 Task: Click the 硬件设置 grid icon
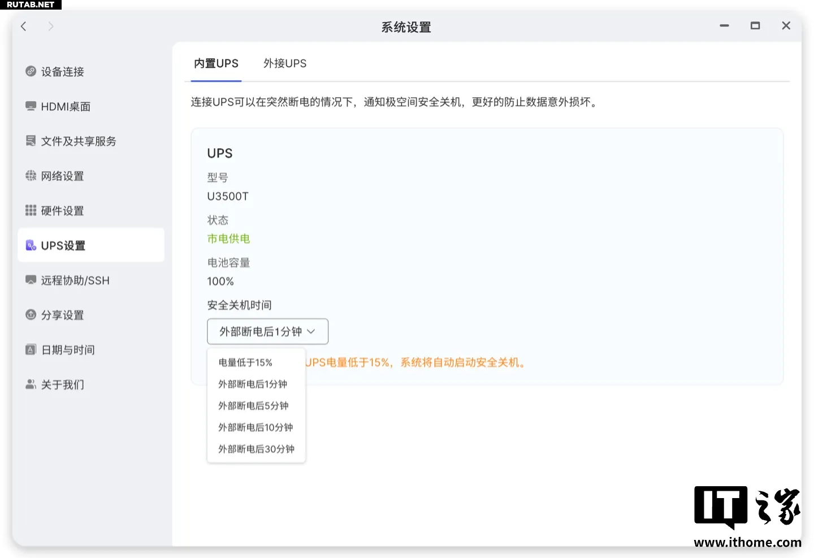point(31,210)
